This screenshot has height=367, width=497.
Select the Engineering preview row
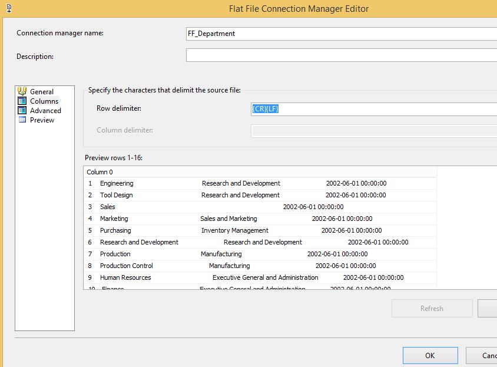click(x=260, y=183)
